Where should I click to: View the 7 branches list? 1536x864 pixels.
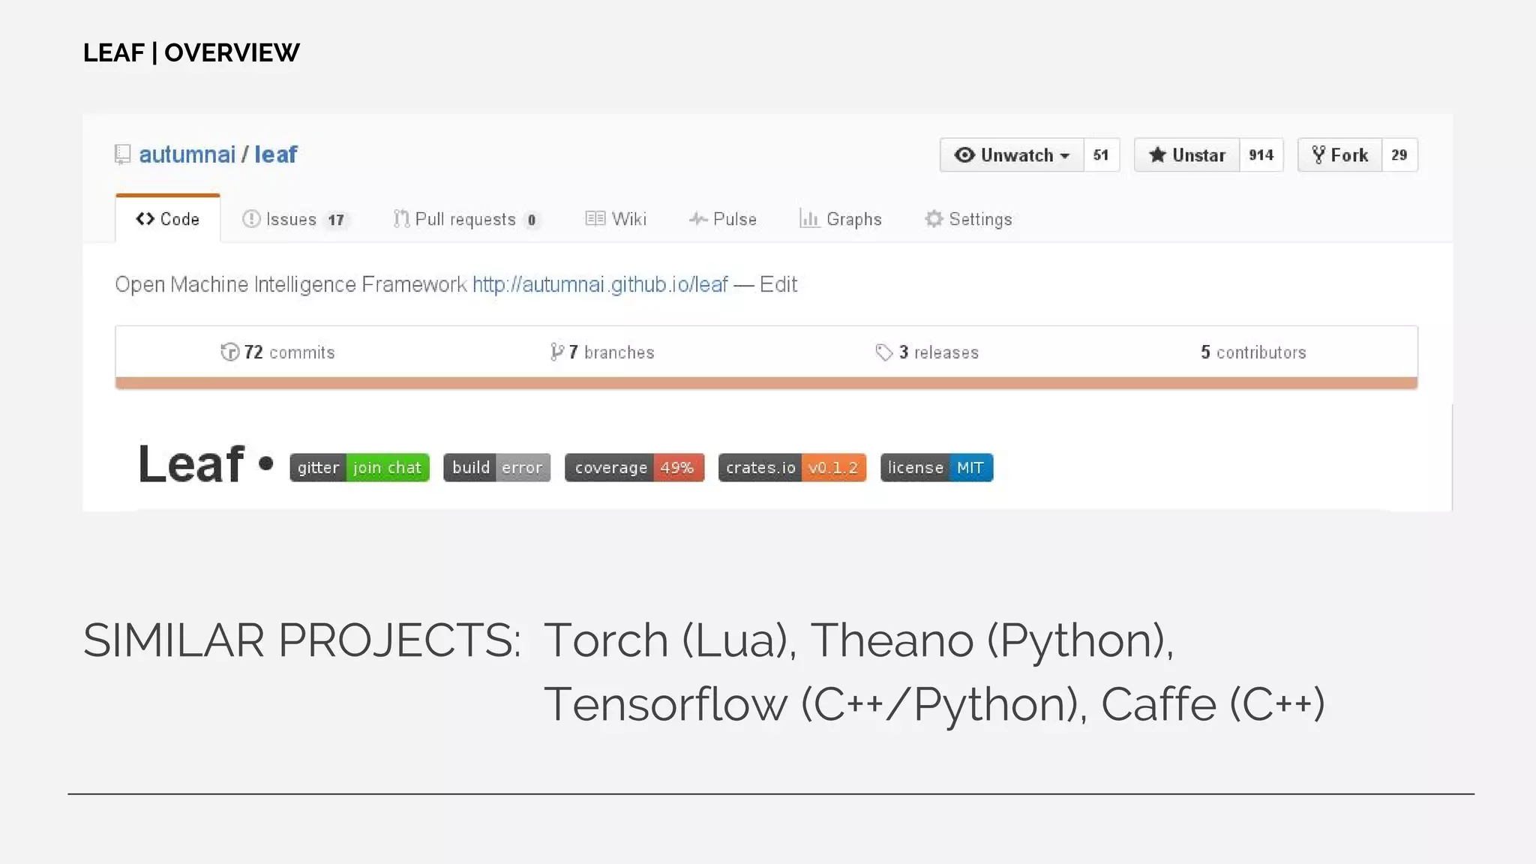click(x=601, y=352)
